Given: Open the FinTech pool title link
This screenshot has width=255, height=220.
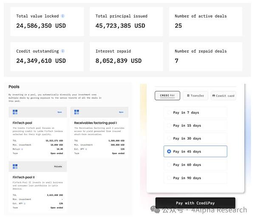Looking at the screenshot, I should 22,123.
